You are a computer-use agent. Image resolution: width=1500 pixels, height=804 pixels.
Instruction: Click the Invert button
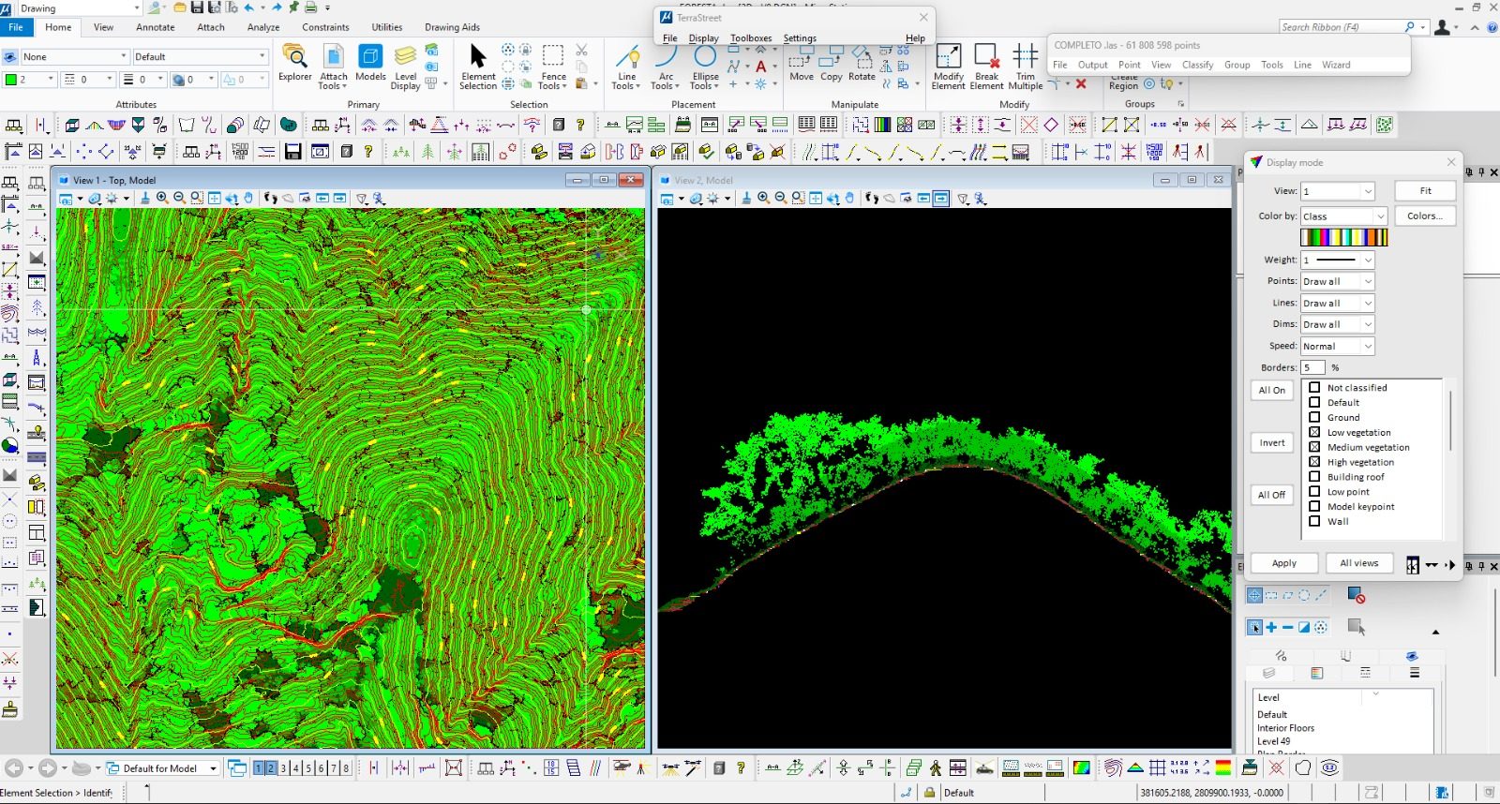[1272, 442]
